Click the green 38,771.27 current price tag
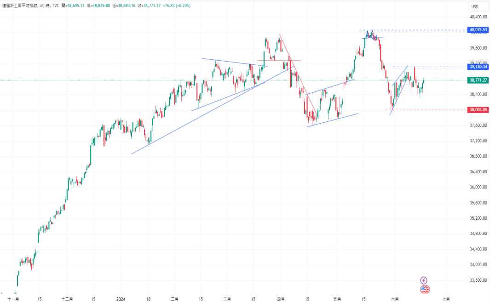Screen dimensions: 490x302 point(478,80)
